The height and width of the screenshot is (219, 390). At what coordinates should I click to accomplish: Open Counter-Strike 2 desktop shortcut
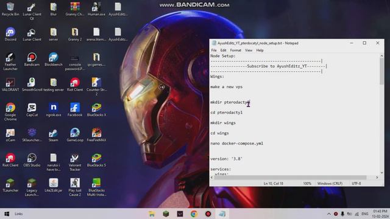(96, 86)
